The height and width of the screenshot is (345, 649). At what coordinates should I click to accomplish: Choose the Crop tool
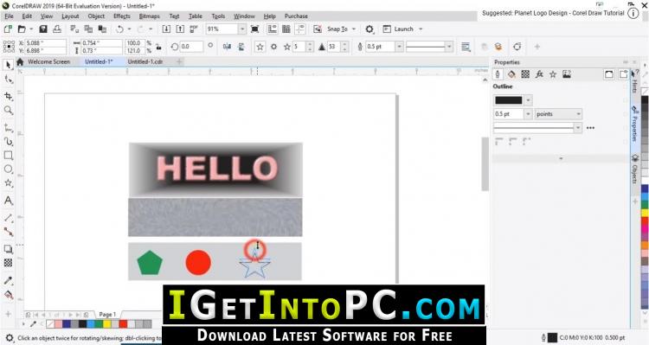point(9,96)
